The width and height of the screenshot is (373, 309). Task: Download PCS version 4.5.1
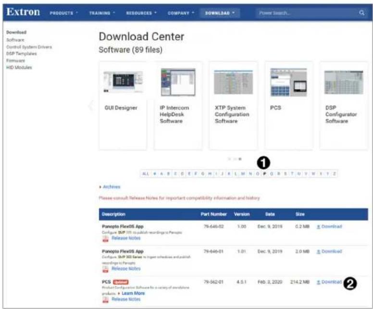coord(329,282)
